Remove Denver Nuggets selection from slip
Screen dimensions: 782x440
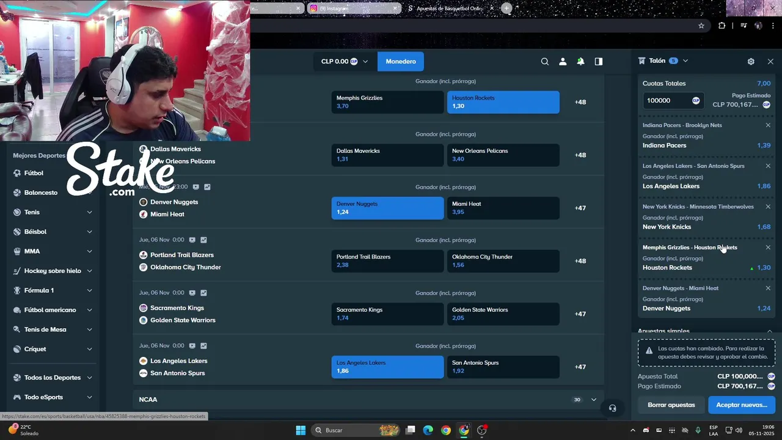768,288
